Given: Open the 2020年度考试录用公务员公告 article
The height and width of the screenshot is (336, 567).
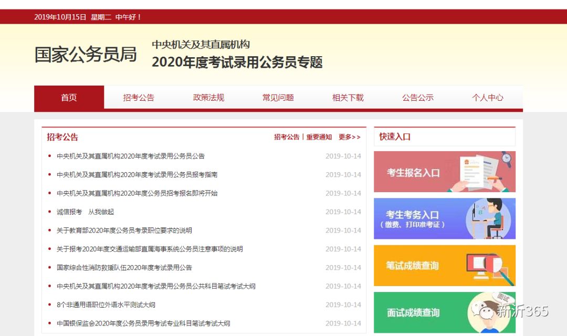Looking at the screenshot, I should (131, 156).
